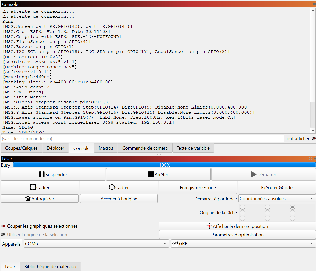The height and width of the screenshot is (271, 316).
Task: Click the red crosshair last position icon
Action: point(209,226)
